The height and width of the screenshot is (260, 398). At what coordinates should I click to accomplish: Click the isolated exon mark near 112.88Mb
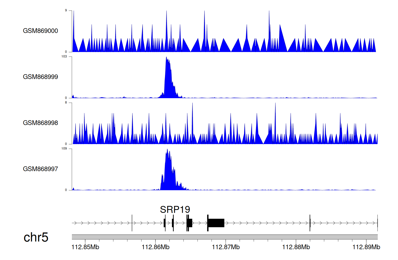tap(310, 223)
